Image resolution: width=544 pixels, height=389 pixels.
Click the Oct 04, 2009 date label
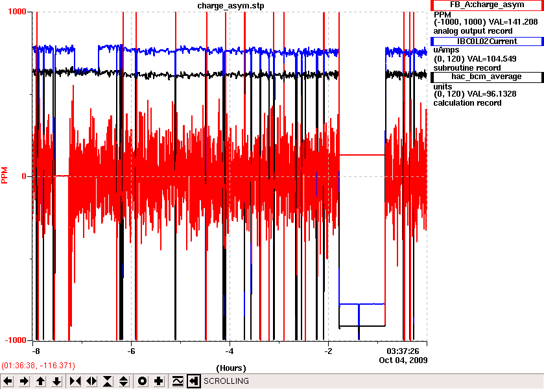pyautogui.click(x=403, y=360)
